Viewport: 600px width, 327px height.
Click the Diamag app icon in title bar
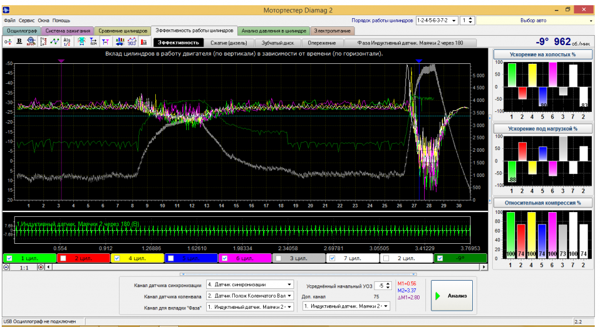[6, 10]
